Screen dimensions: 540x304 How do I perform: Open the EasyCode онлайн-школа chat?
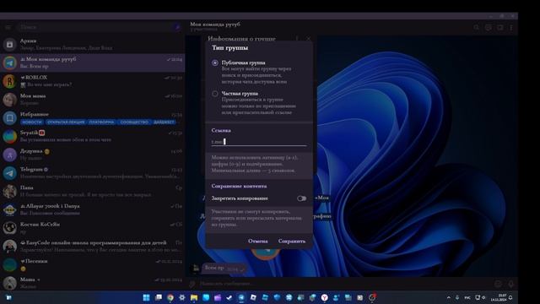tap(92, 246)
